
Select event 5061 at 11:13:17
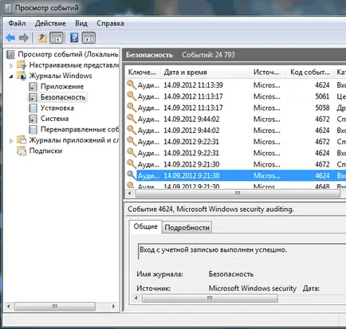(235, 96)
